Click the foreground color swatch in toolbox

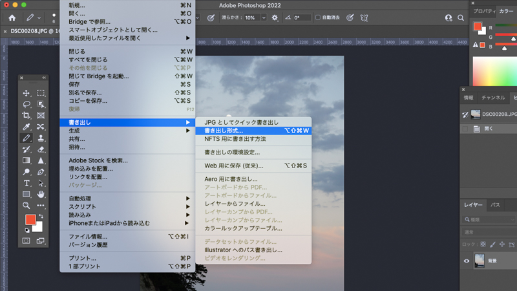(x=30, y=220)
